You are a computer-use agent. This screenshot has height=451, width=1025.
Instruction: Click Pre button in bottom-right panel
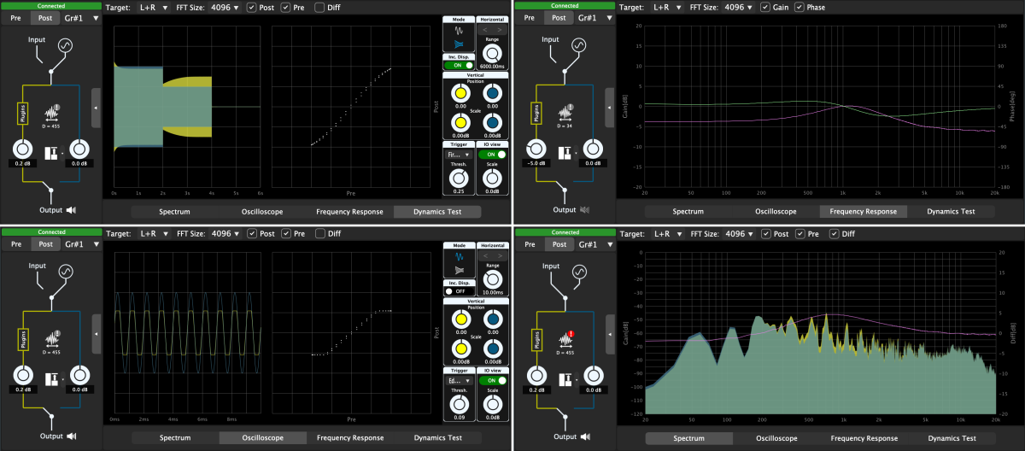pos(528,244)
